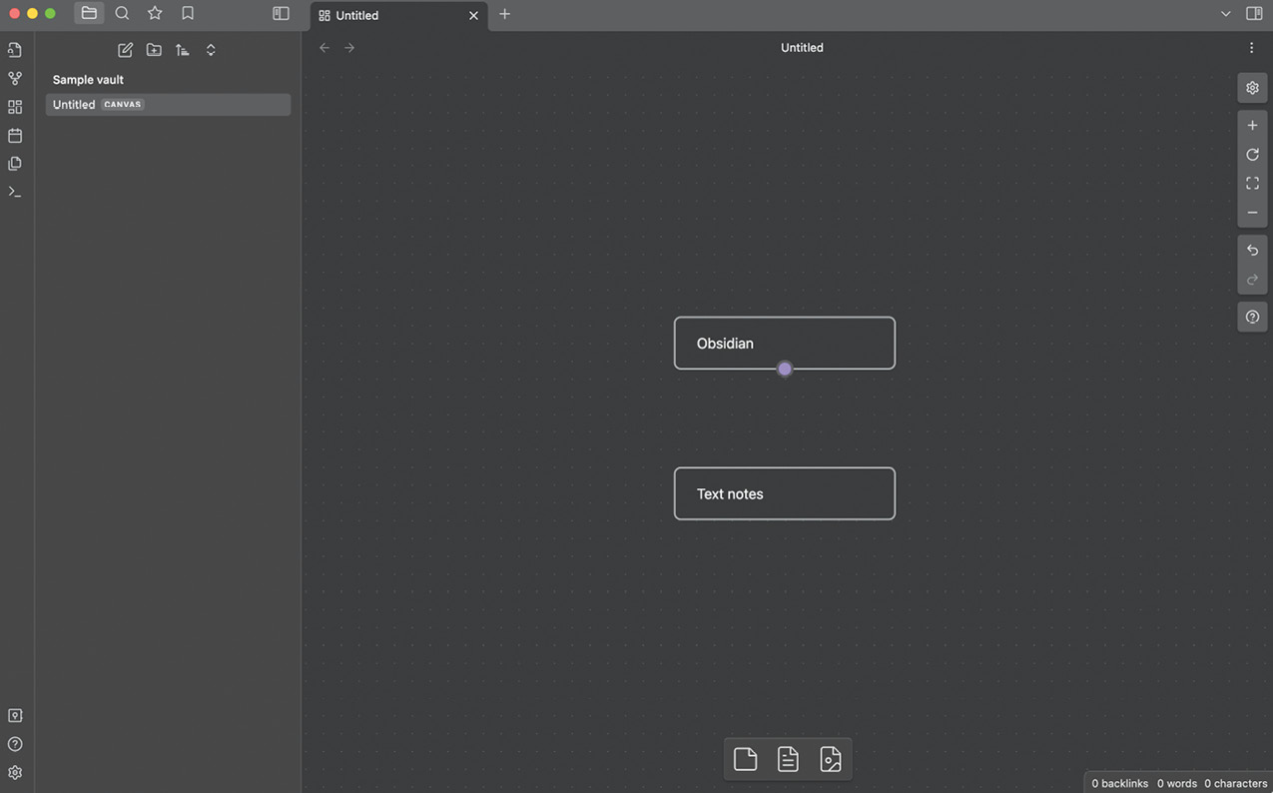The image size is (1273, 793).
Task: Select the Untitled canvas tab
Action: click(389, 15)
